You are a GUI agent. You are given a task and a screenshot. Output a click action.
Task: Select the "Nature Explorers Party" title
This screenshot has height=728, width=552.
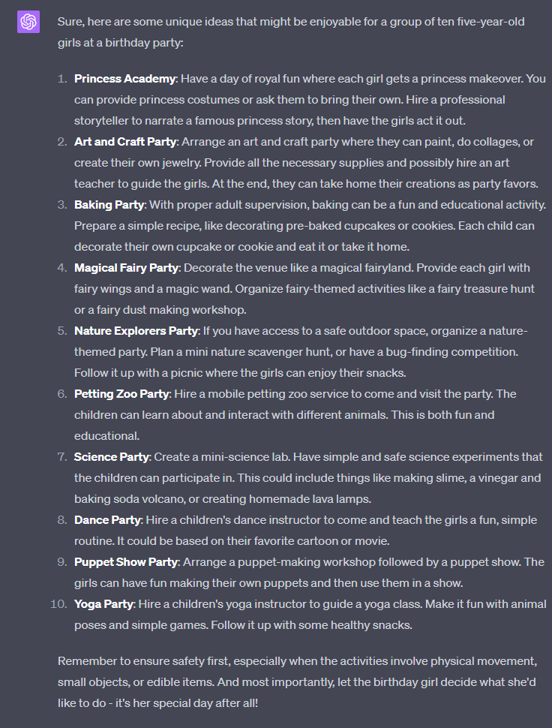click(136, 331)
